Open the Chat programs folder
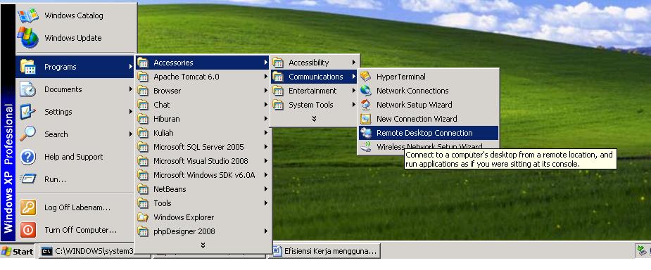651x270 pixels. coord(203,105)
